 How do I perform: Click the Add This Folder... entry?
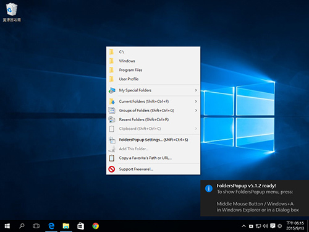pyautogui.click(x=153, y=148)
